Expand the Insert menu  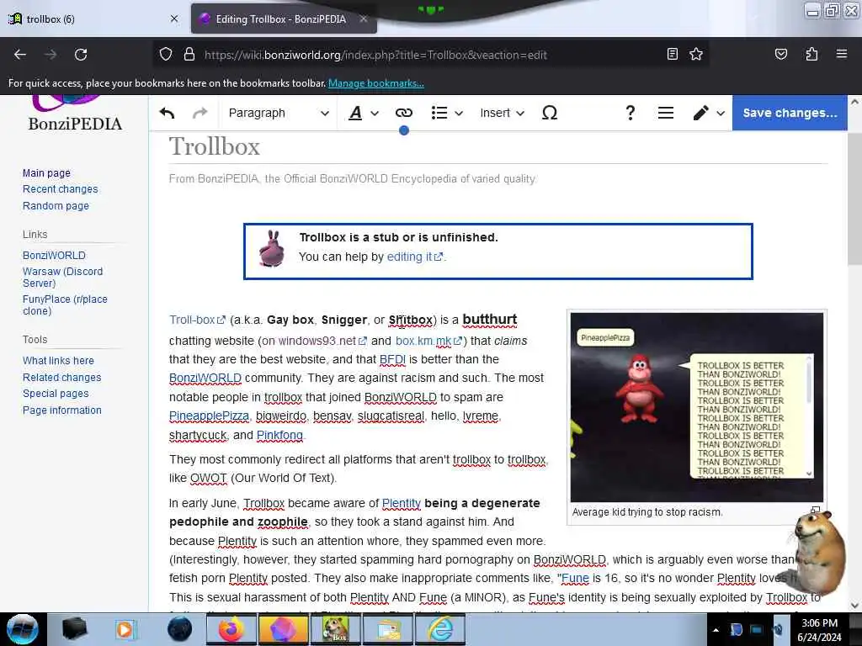coord(502,114)
